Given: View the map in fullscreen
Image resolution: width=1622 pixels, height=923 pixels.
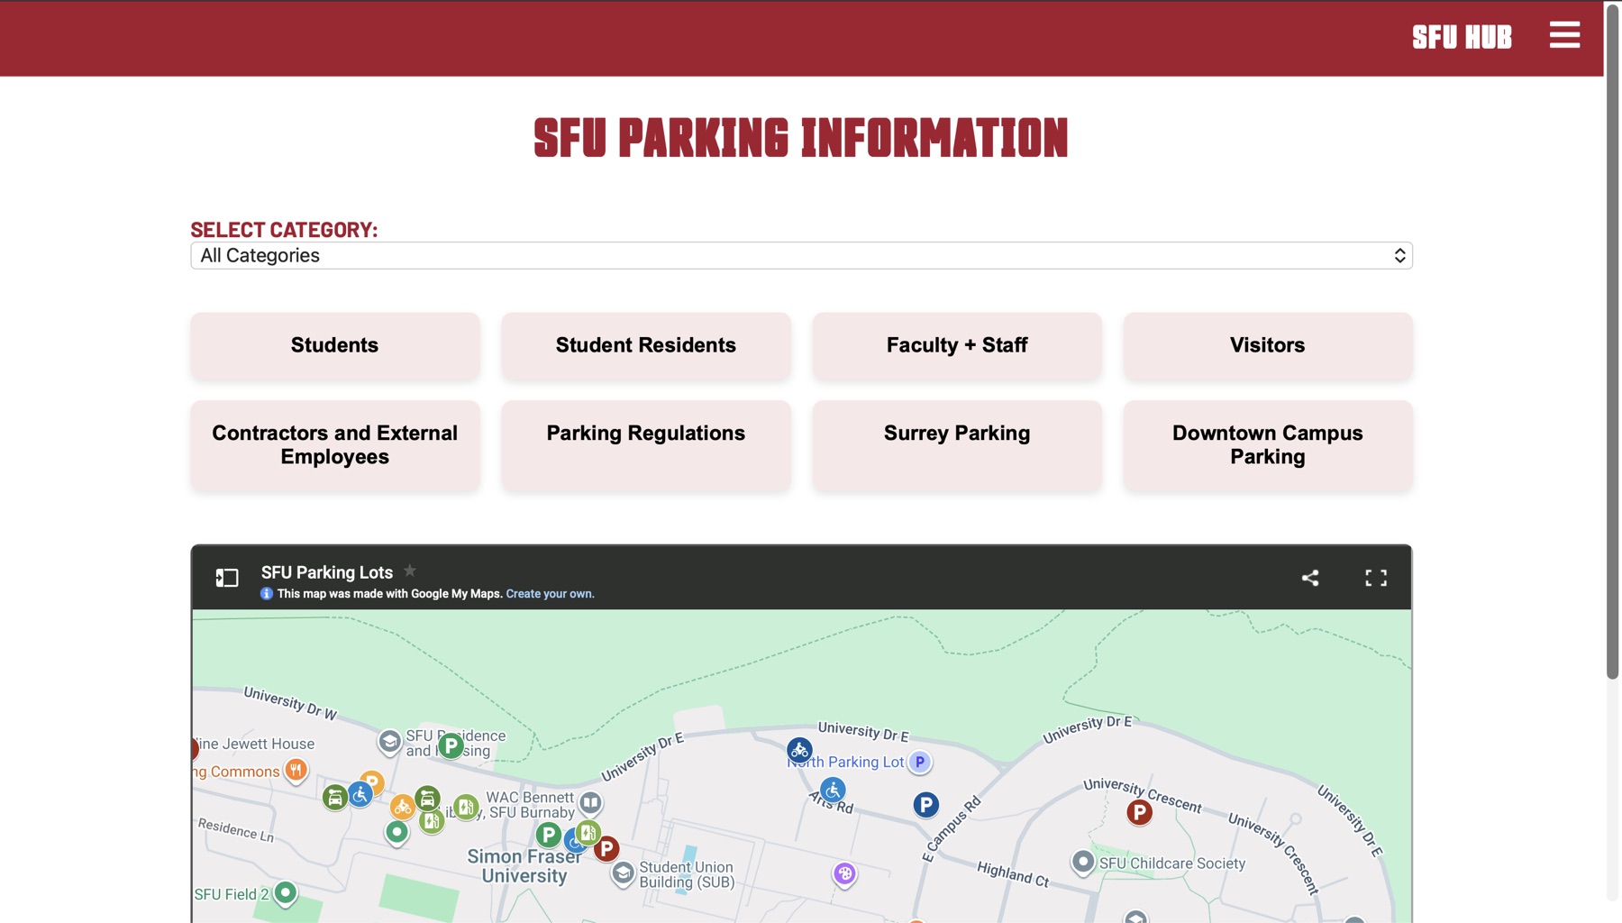Looking at the screenshot, I should 1376,578.
